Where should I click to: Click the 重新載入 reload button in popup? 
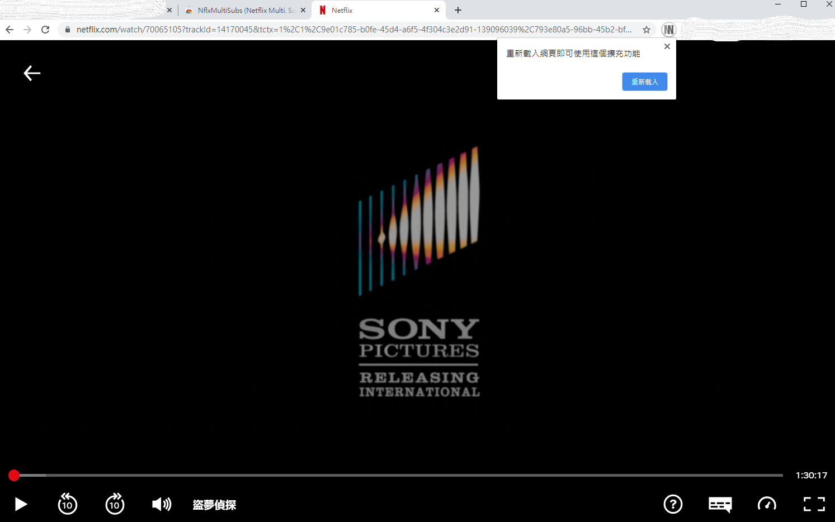(x=644, y=82)
